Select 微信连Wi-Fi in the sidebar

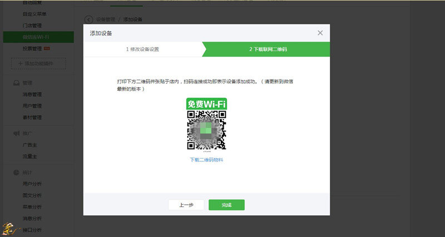click(38, 37)
